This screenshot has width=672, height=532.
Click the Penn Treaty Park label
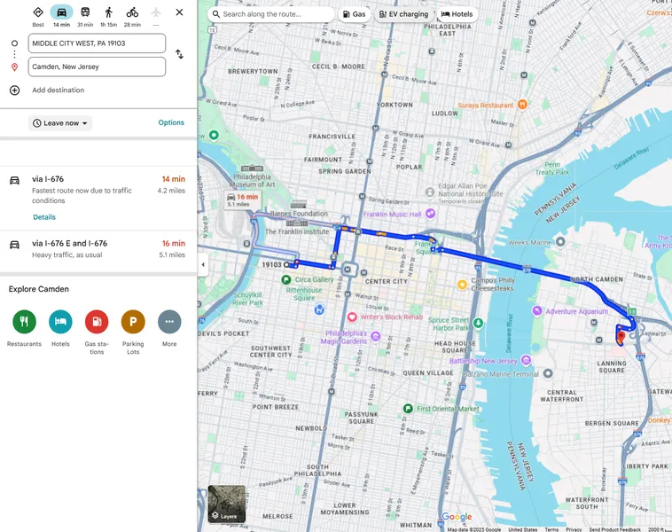pos(552,168)
